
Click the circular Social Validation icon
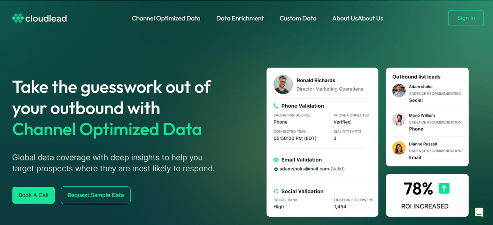click(x=276, y=191)
